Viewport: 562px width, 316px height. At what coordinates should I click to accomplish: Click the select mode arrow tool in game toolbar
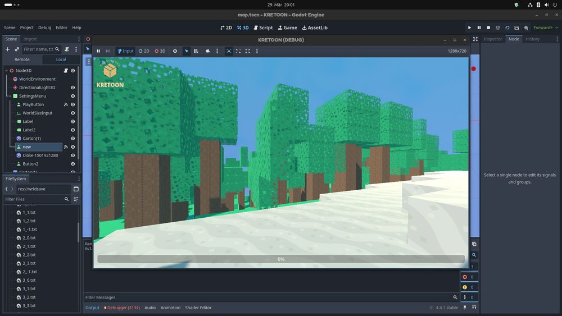pos(187,51)
